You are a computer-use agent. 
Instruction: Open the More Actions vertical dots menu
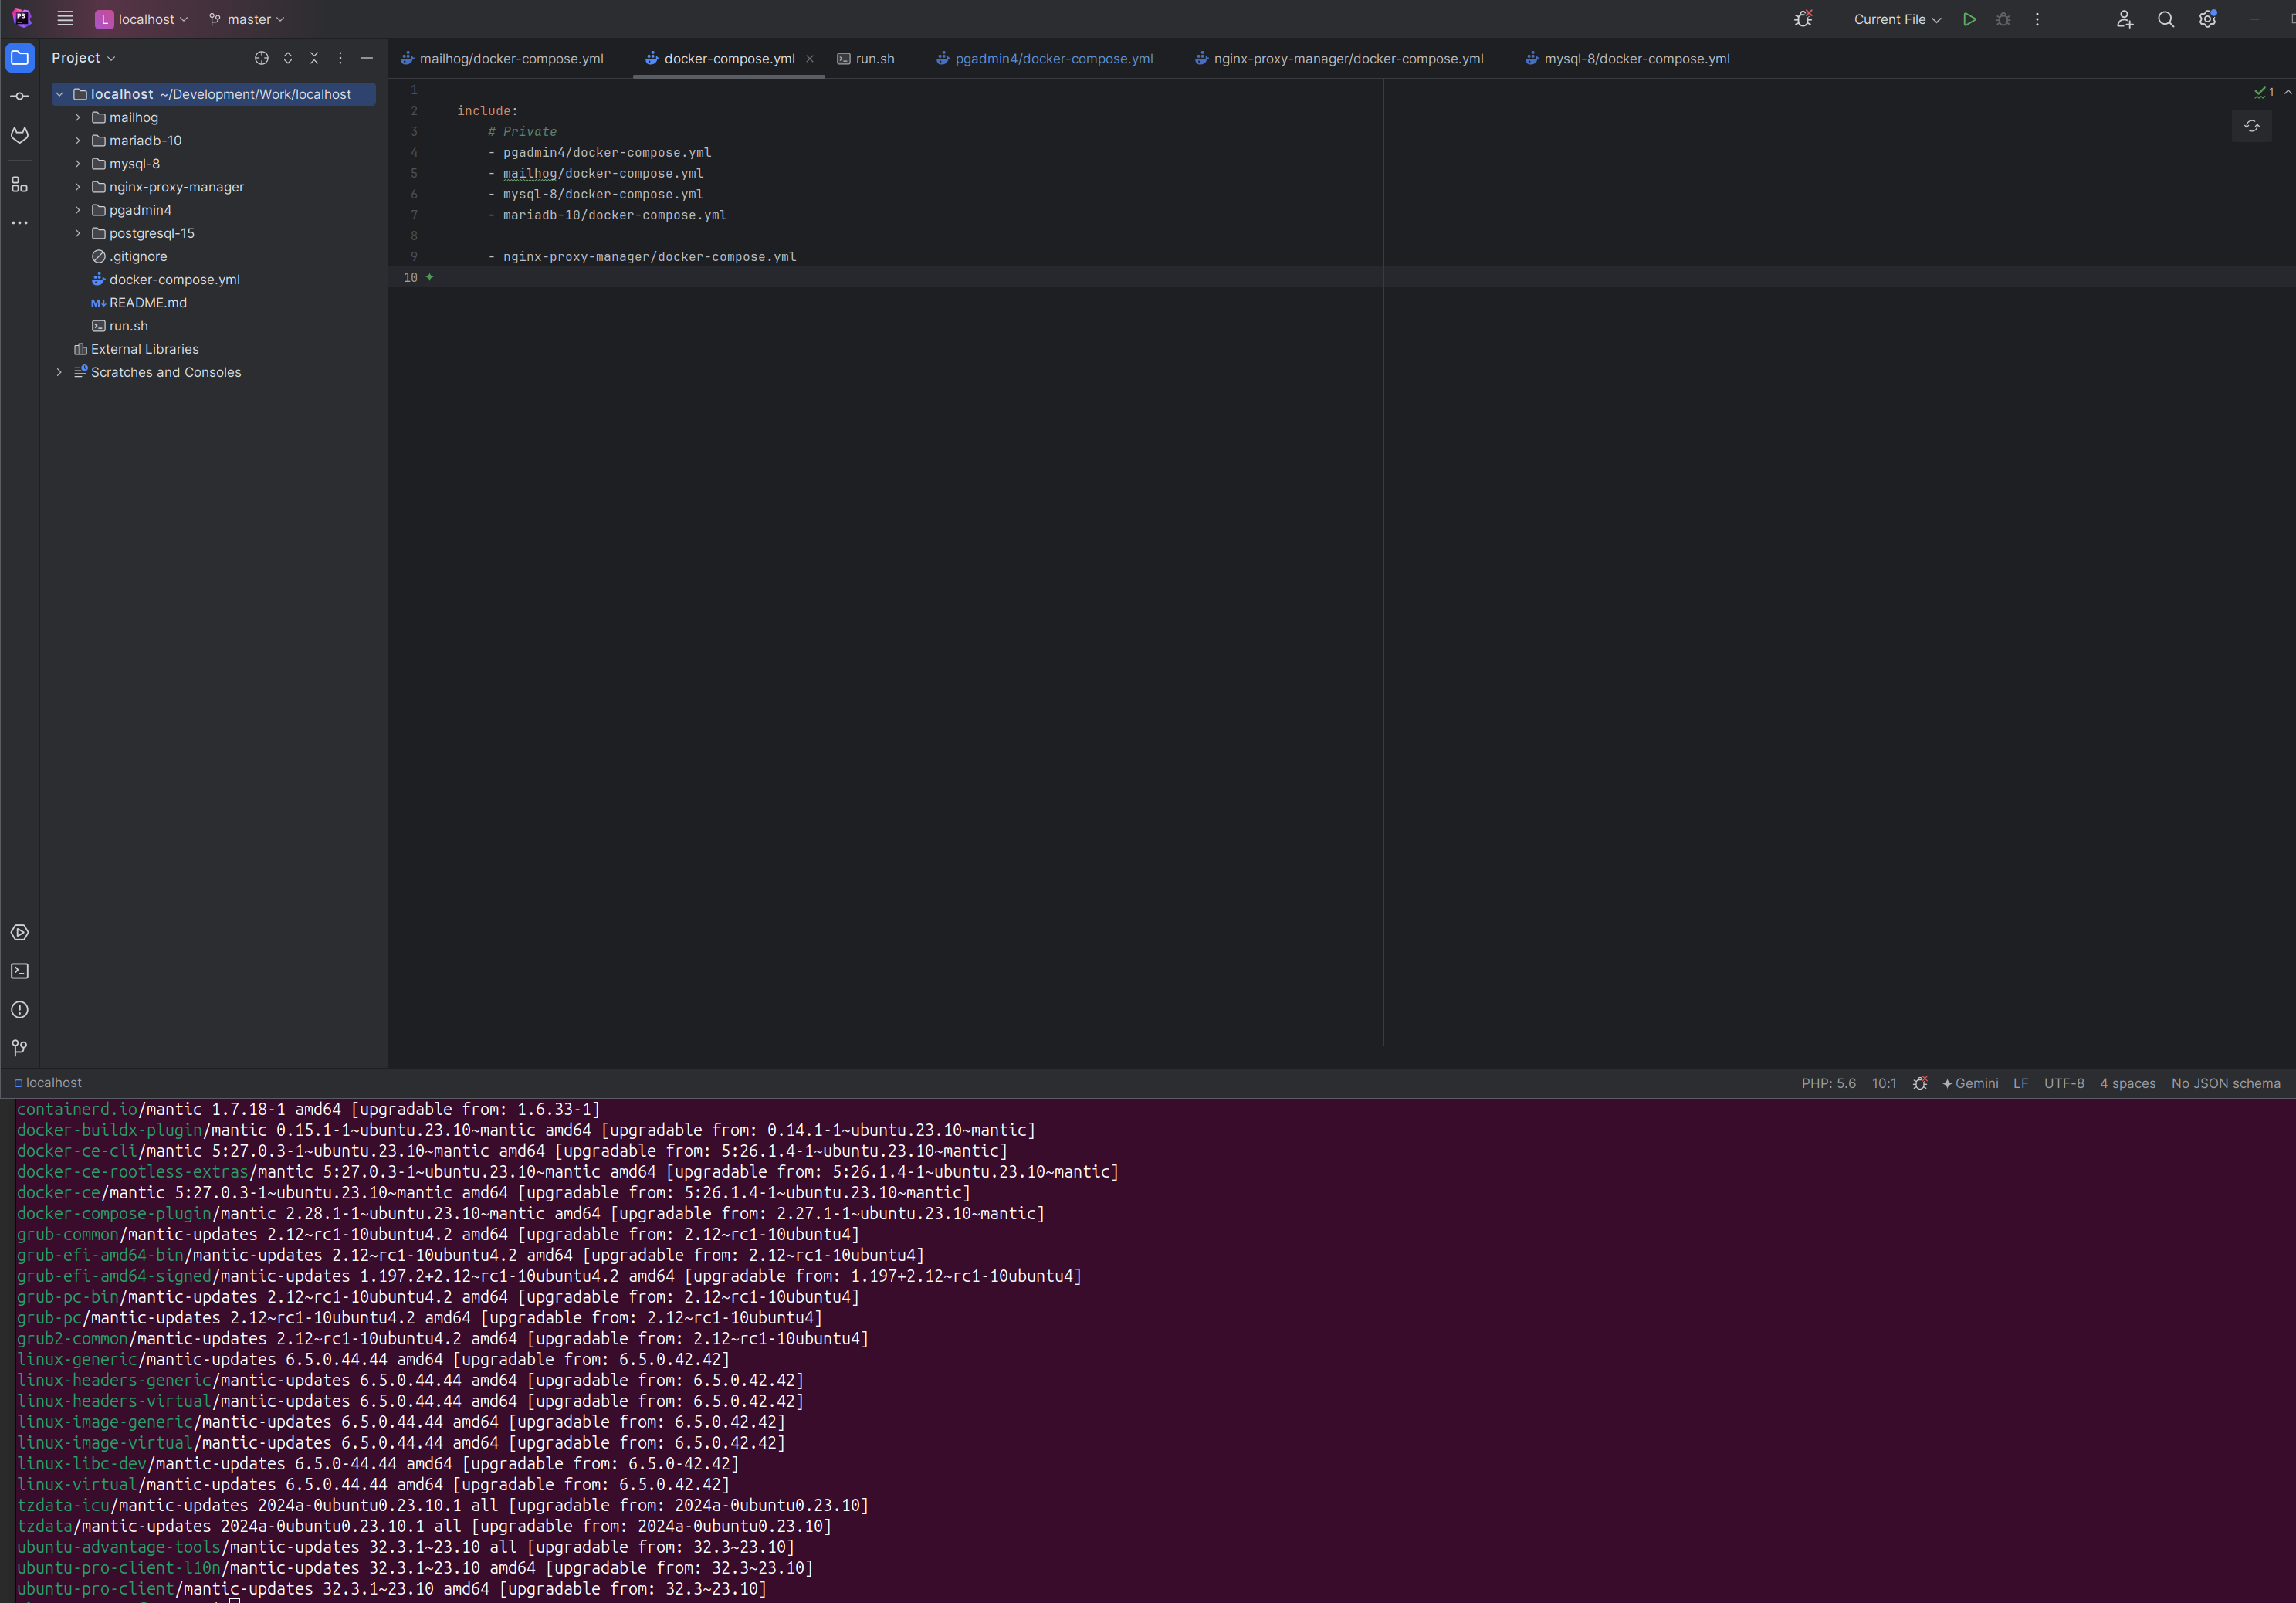2037,19
